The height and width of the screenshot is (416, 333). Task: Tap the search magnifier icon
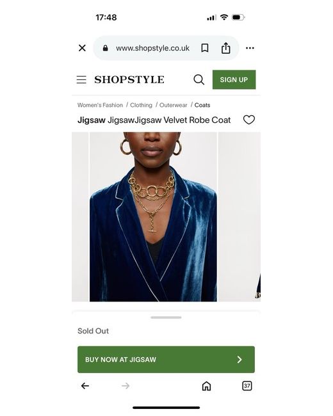pyautogui.click(x=199, y=79)
